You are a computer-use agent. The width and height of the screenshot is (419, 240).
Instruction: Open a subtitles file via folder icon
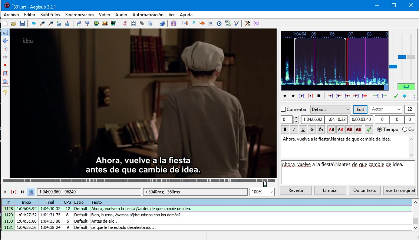pos(14,23)
